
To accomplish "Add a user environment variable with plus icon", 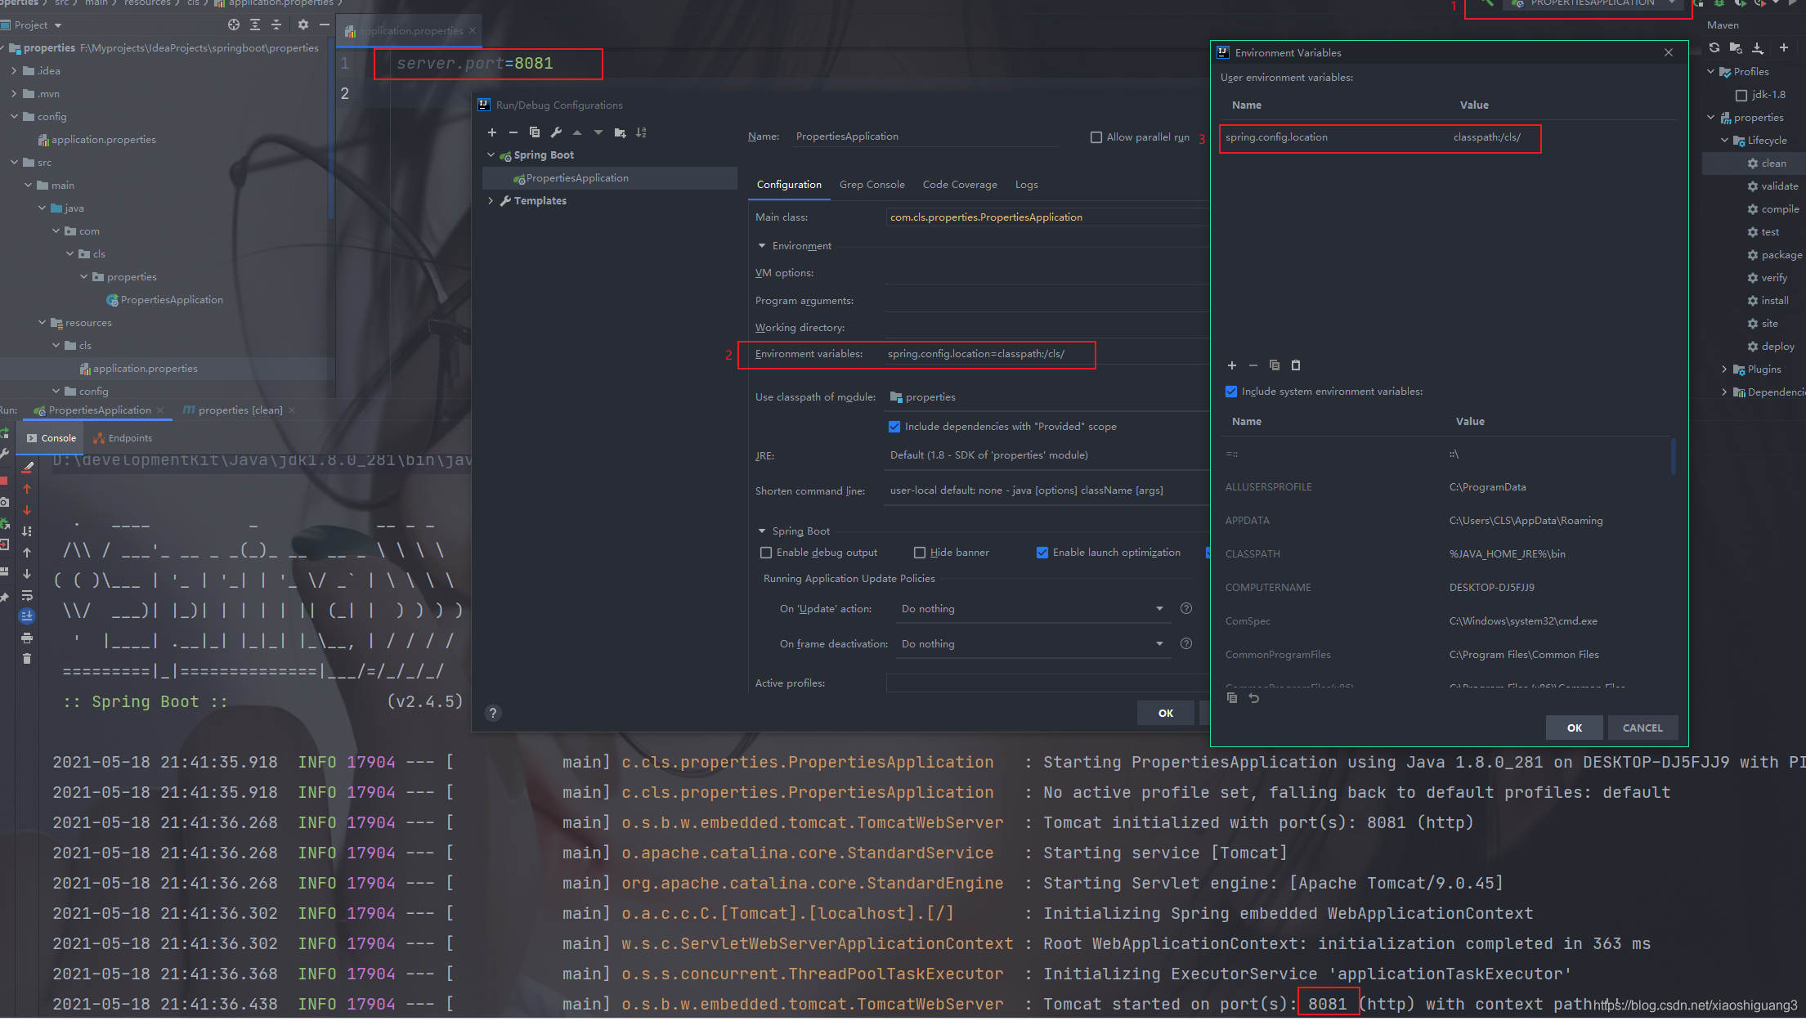I will click(x=1232, y=365).
